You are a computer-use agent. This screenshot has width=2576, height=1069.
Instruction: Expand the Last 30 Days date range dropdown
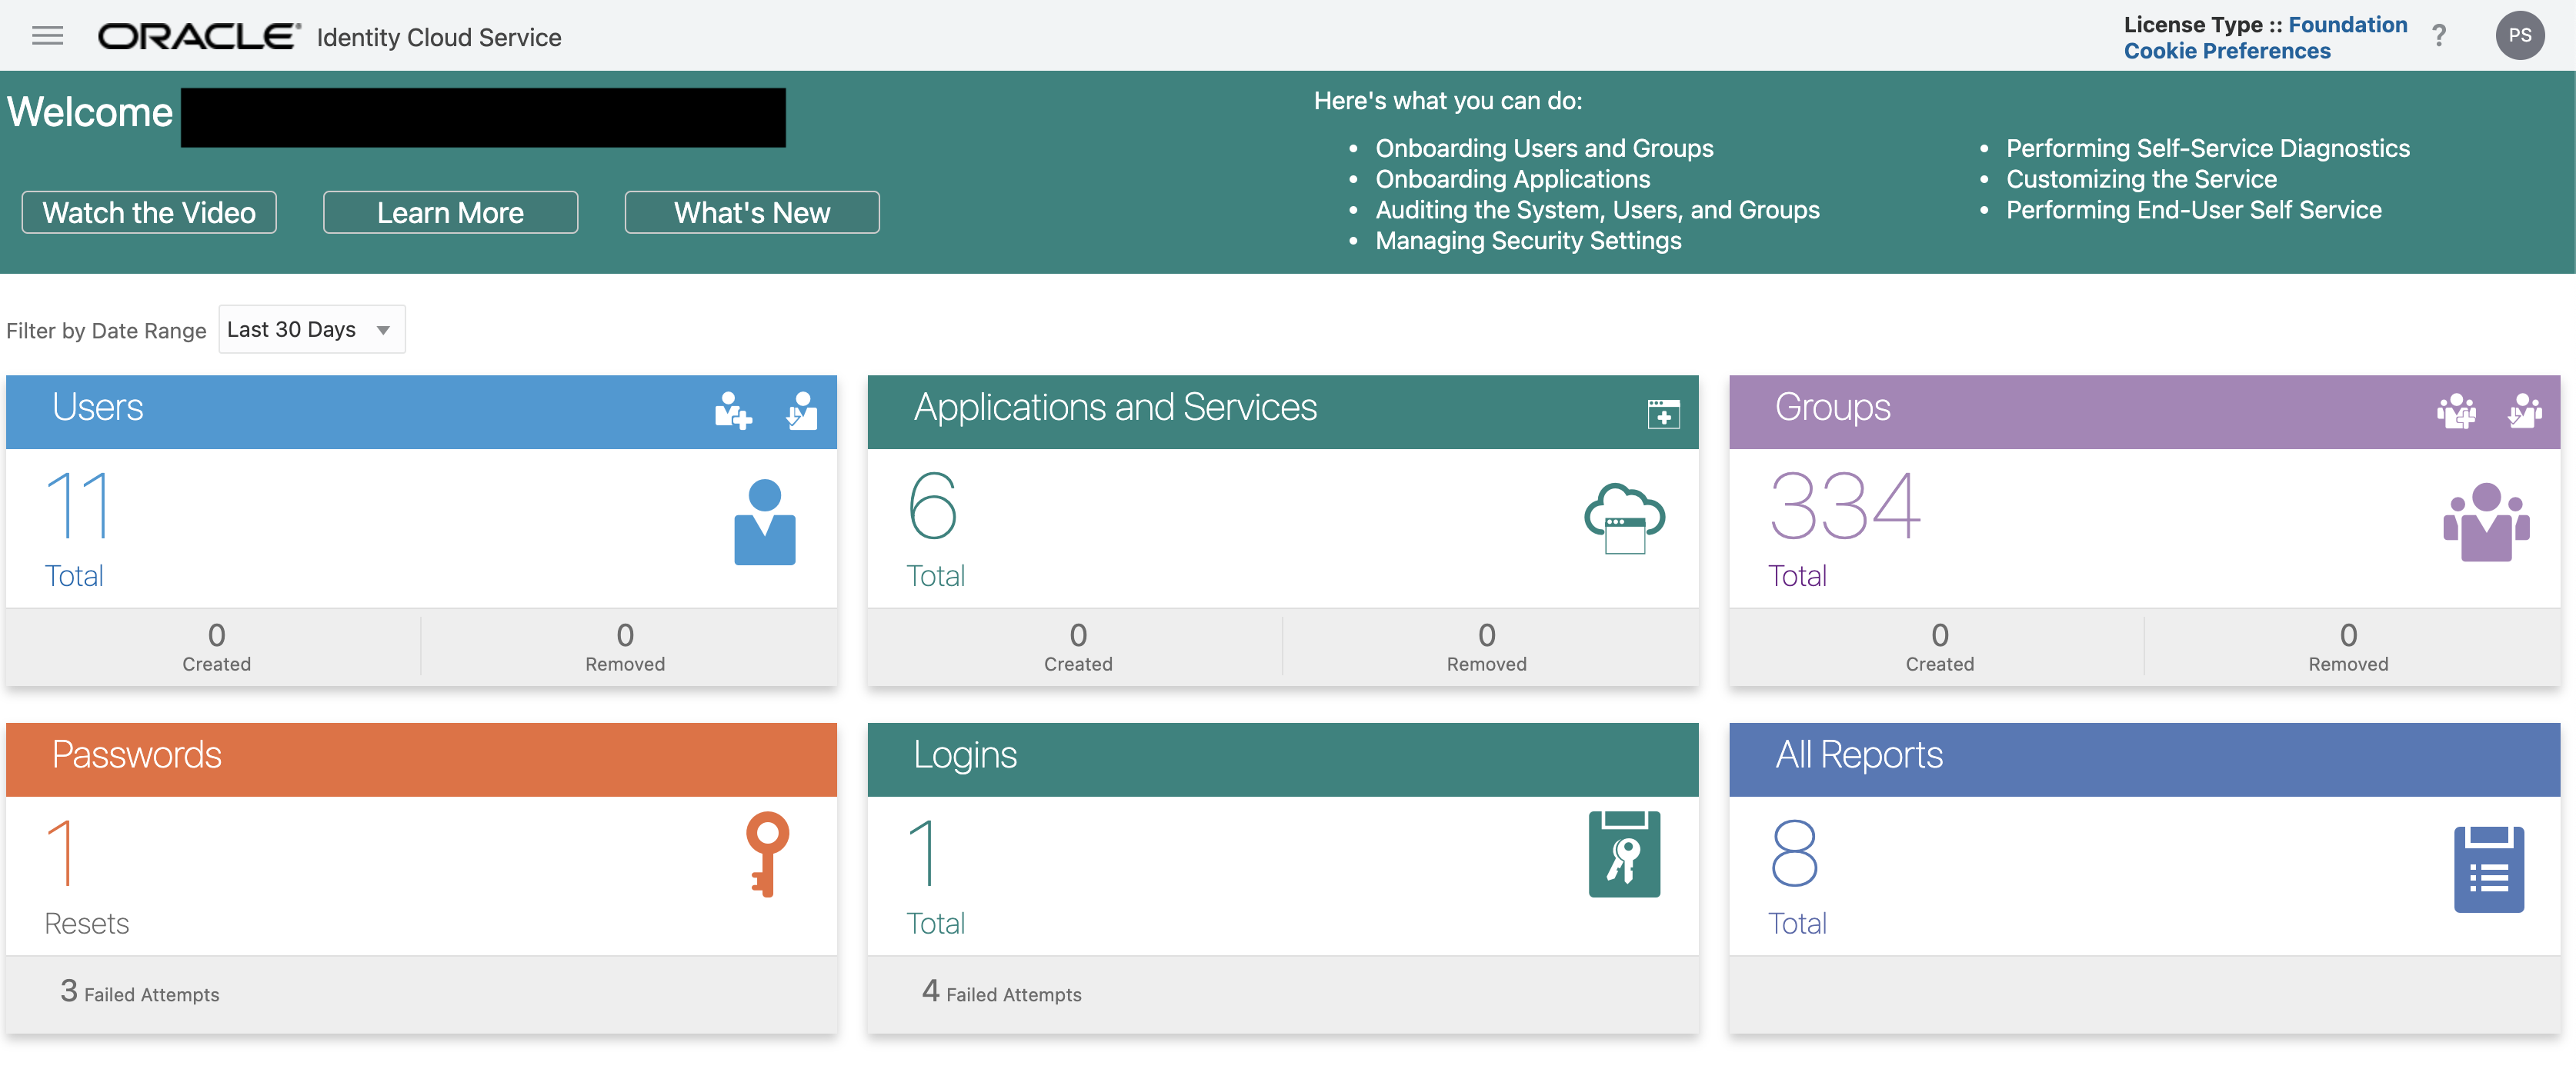point(311,329)
